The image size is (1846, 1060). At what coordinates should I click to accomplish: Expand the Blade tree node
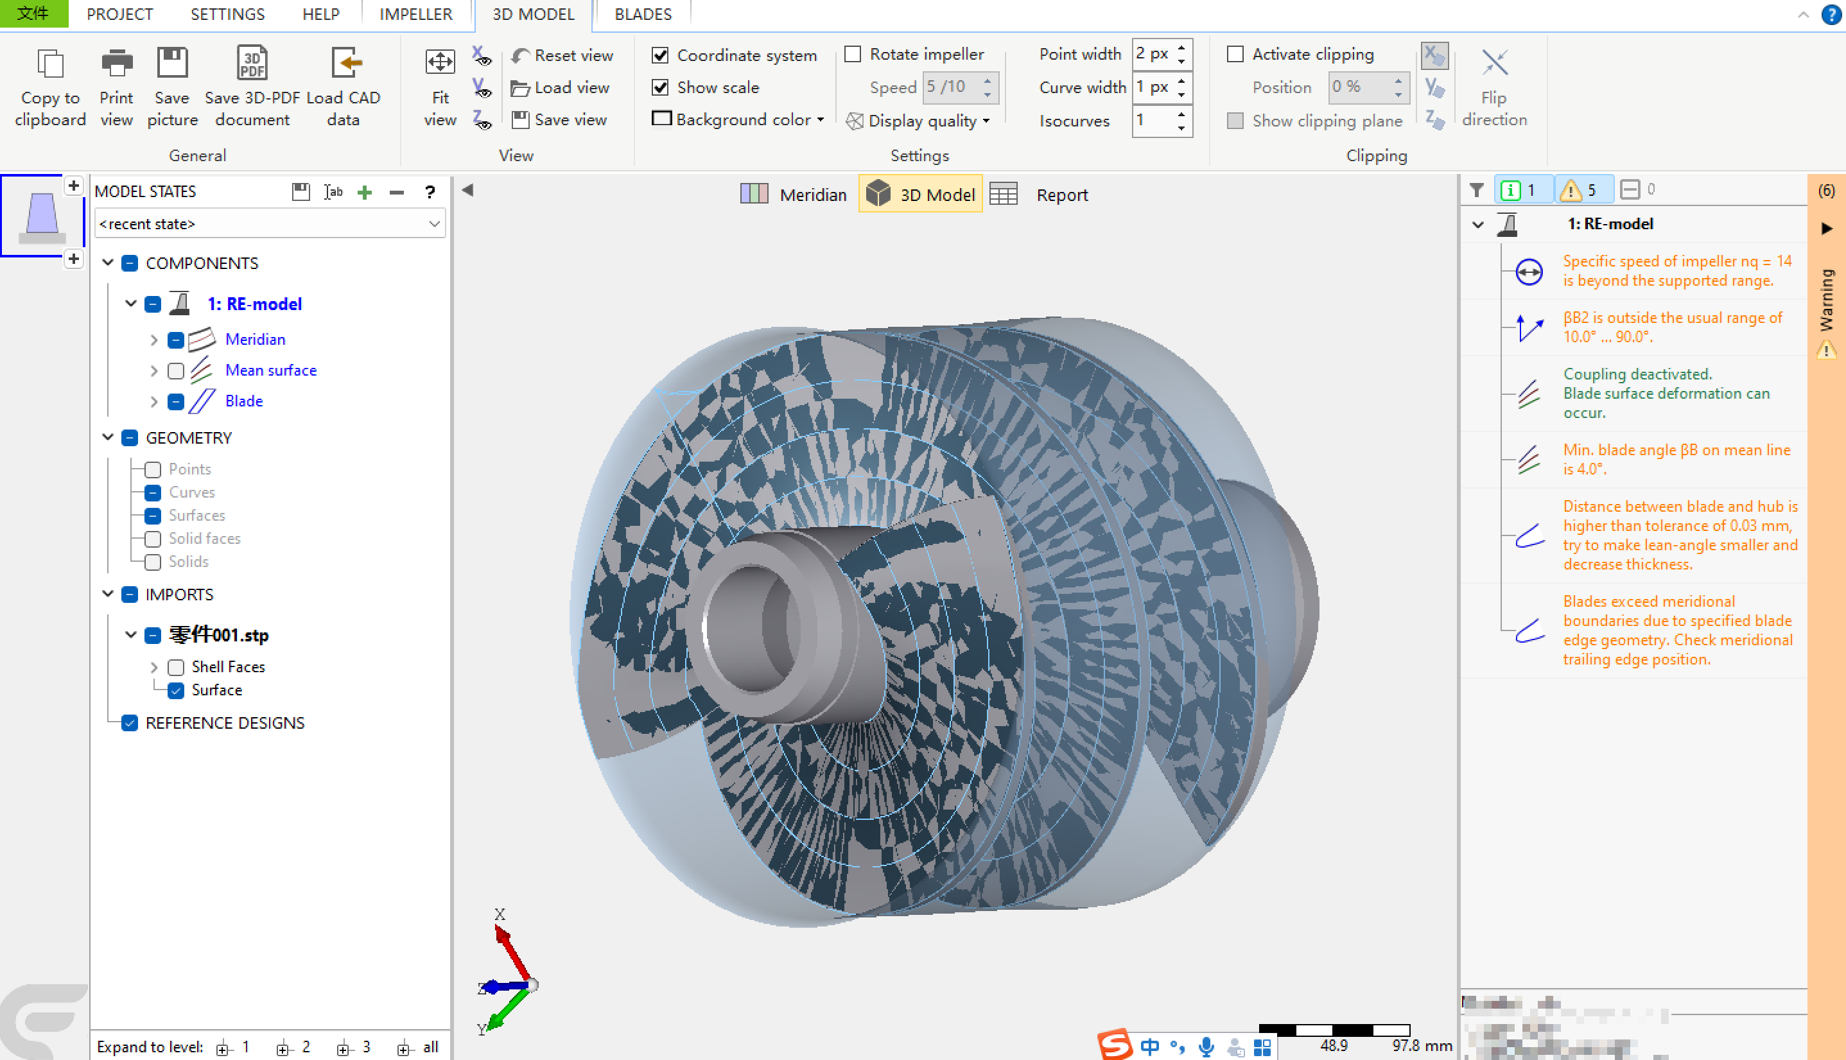[153, 401]
